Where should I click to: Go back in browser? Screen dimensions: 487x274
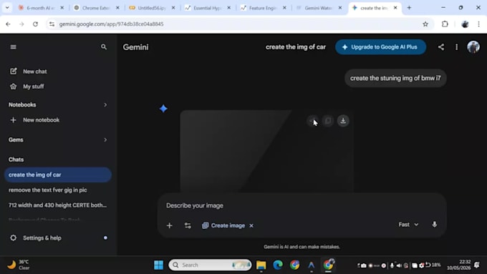click(x=8, y=24)
